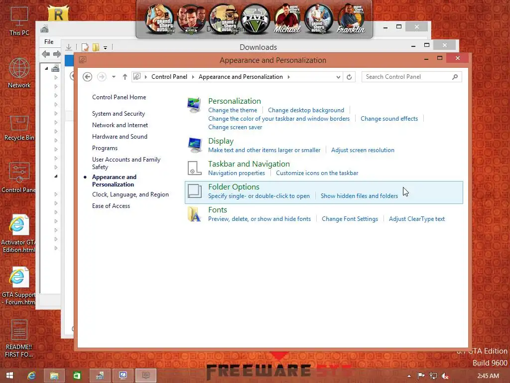Open User Accounts and Family Safety
The height and width of the screenshot is (383, 510).
coord(126,163)
